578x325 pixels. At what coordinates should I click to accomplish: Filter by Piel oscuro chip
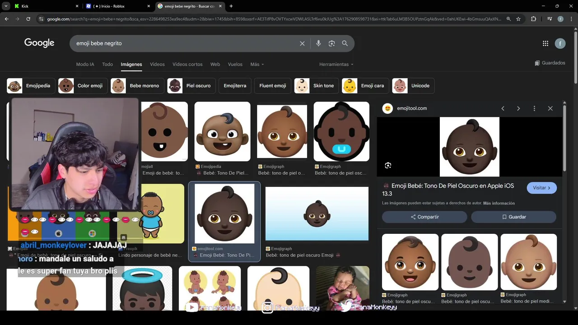point(191,86)
